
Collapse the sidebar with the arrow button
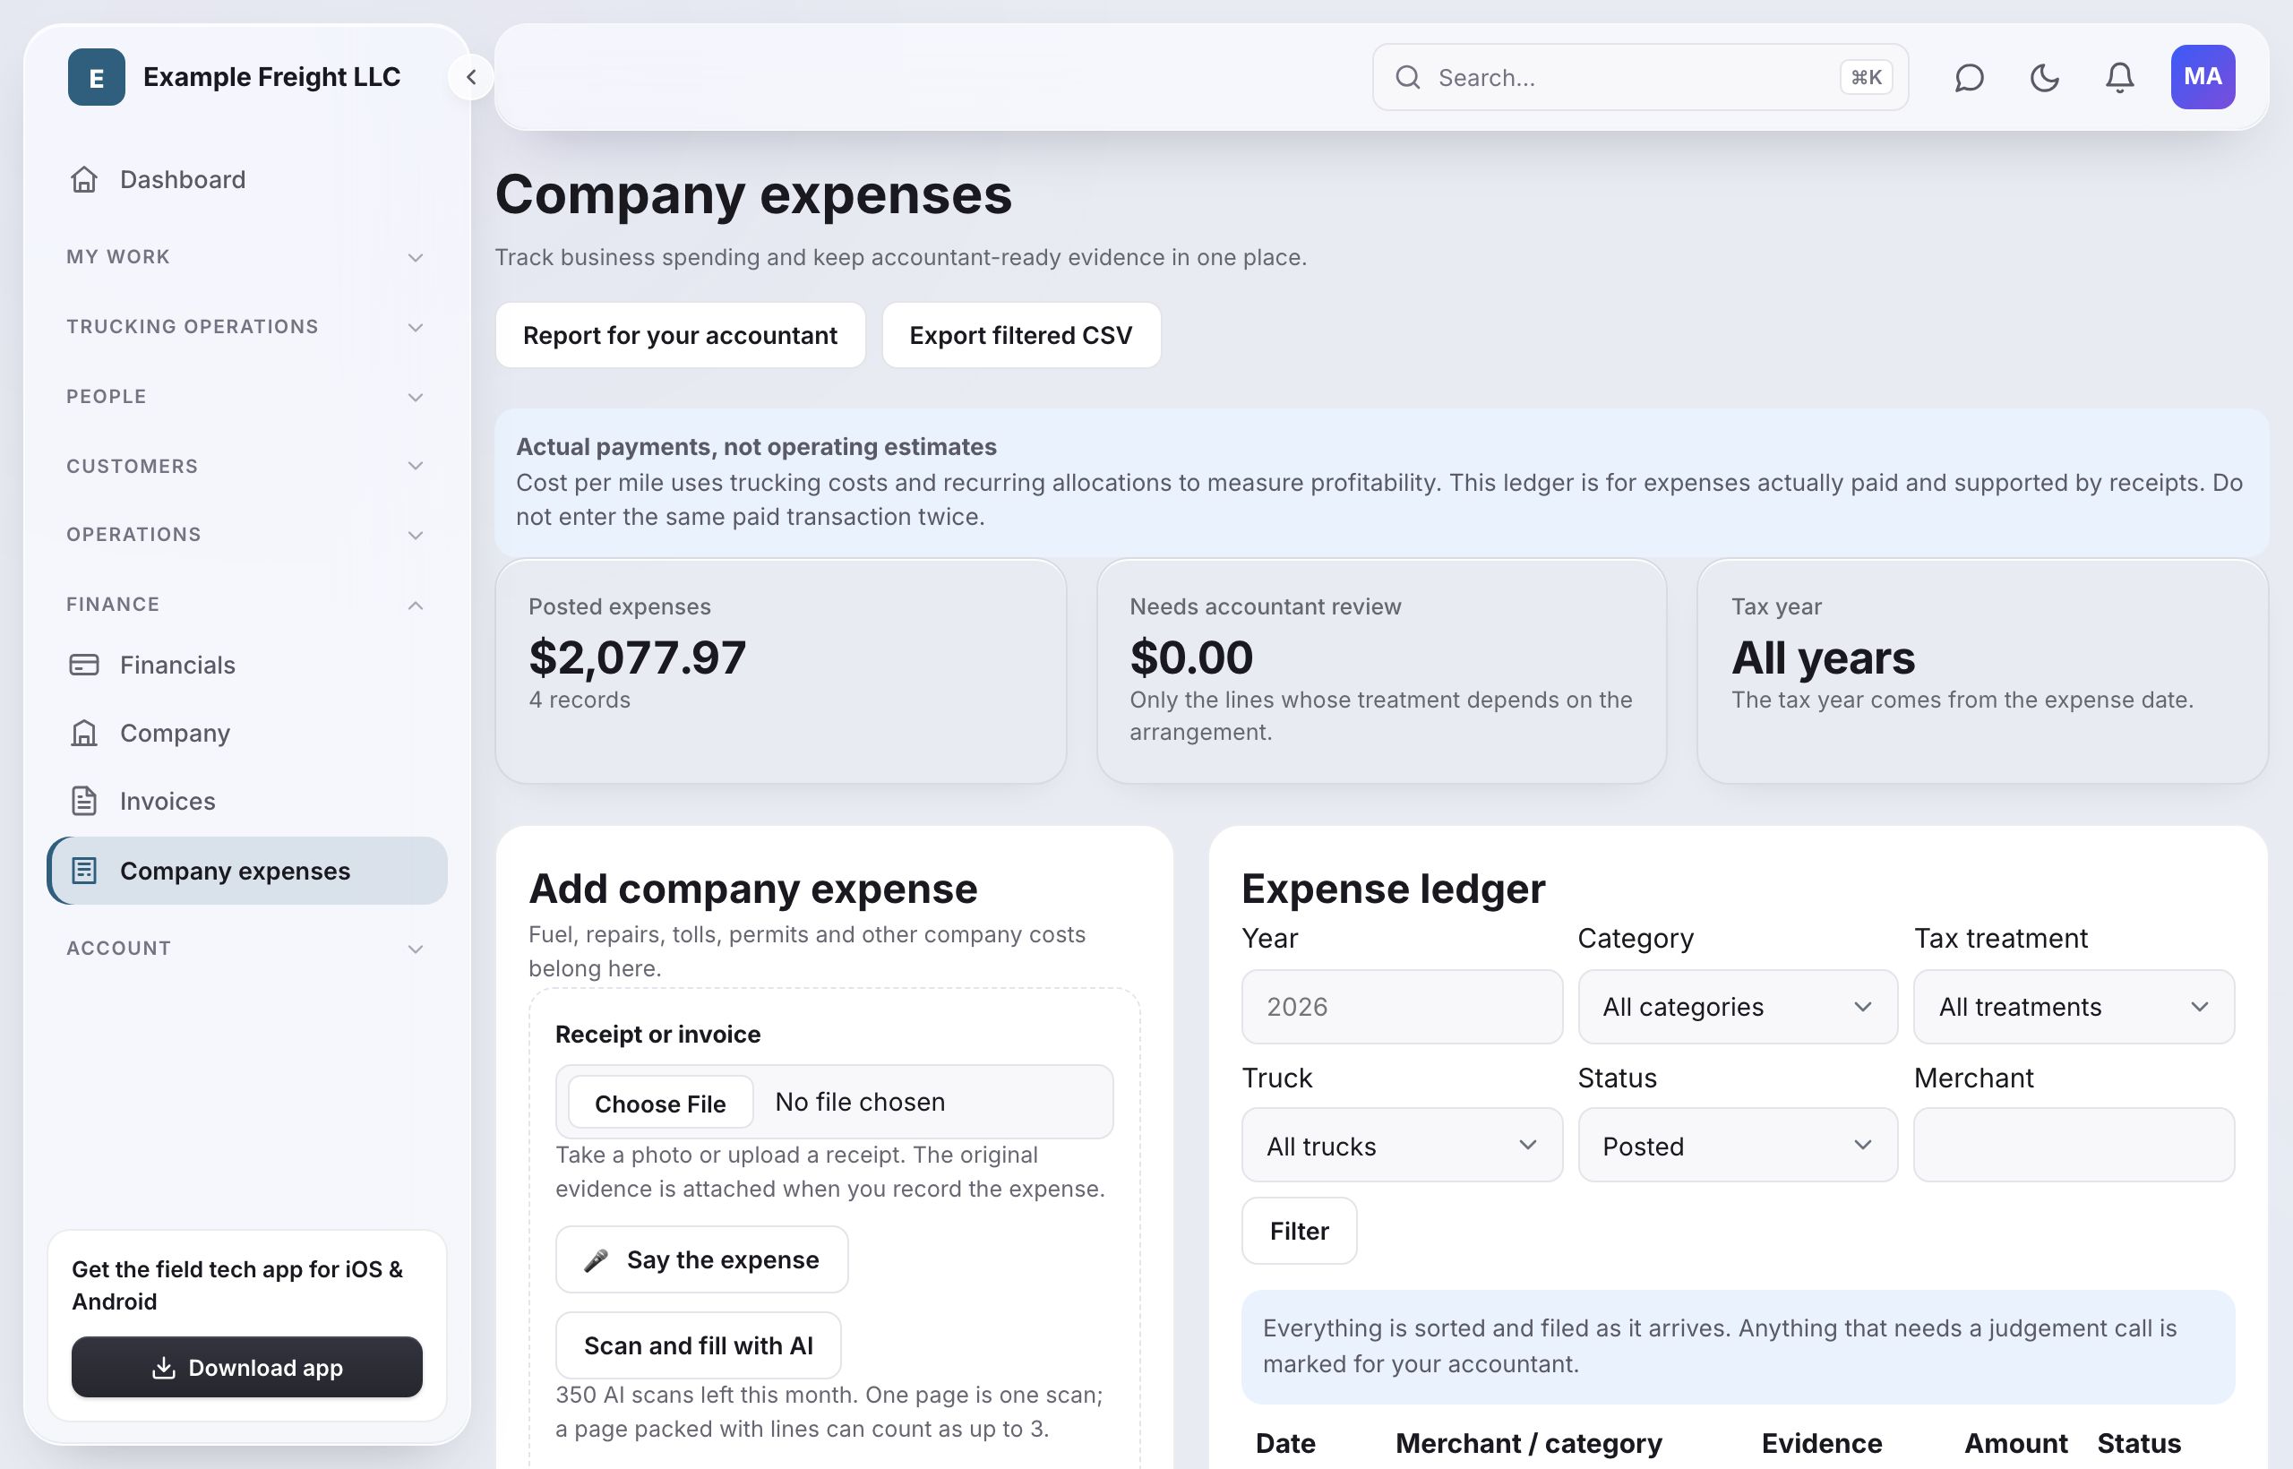point(471,77)
